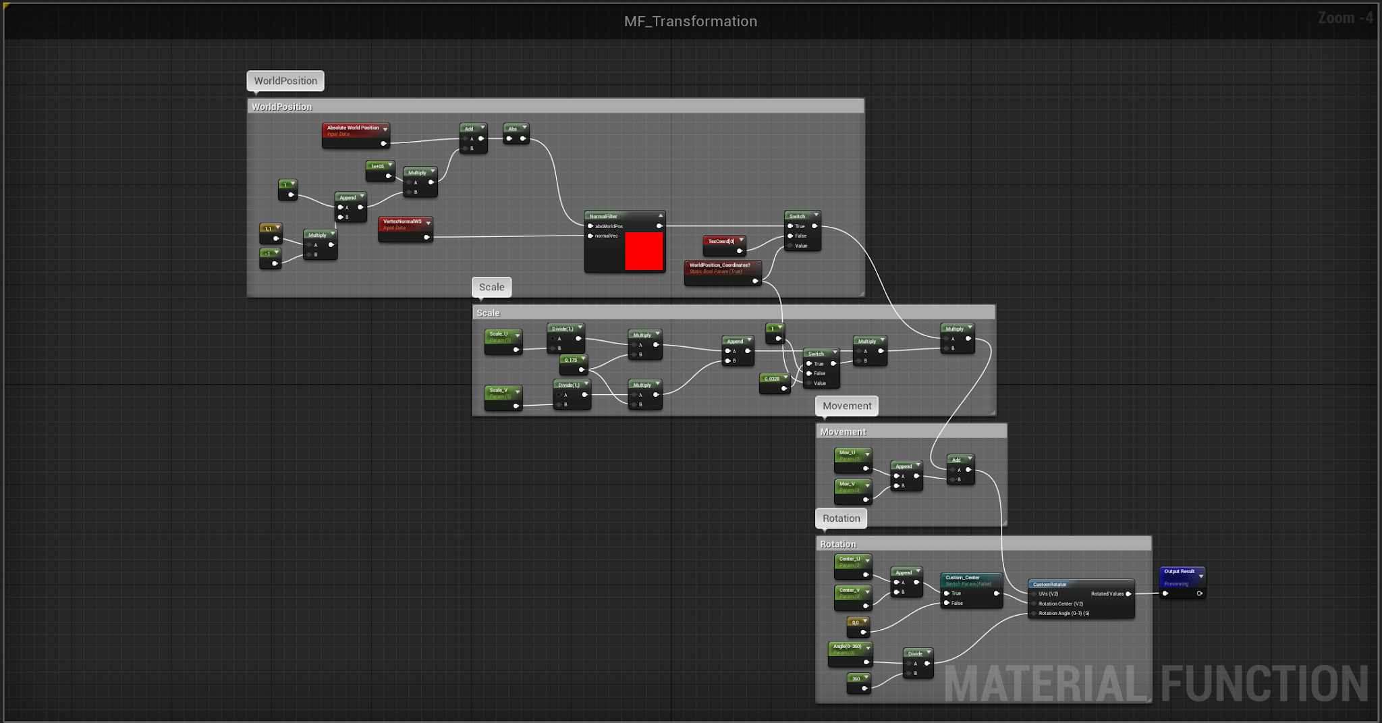This screenshot has width=1382, height=723.
Task: Select the Mov_U parameter node title
Action: (847, 452)
